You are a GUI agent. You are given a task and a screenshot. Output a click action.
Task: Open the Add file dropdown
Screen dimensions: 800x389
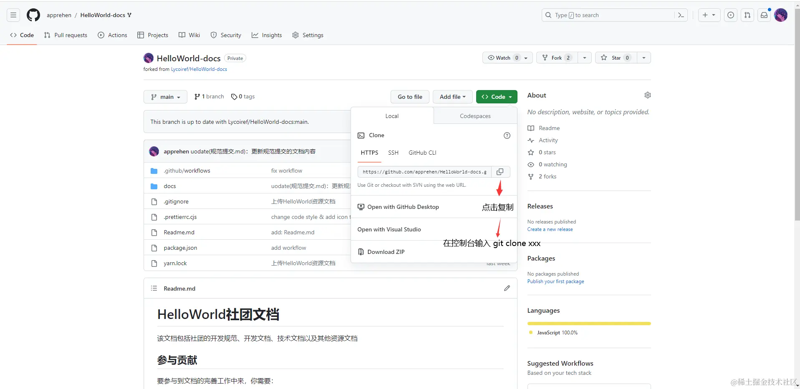click(x=452, y=97)
